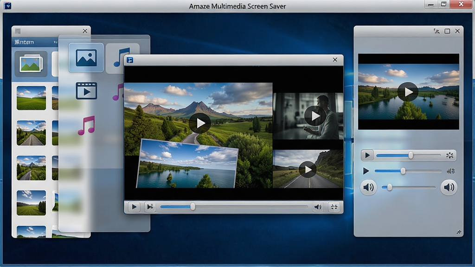
Task: Click the speaker button before the volume slider
Action: tap(368, 187)
